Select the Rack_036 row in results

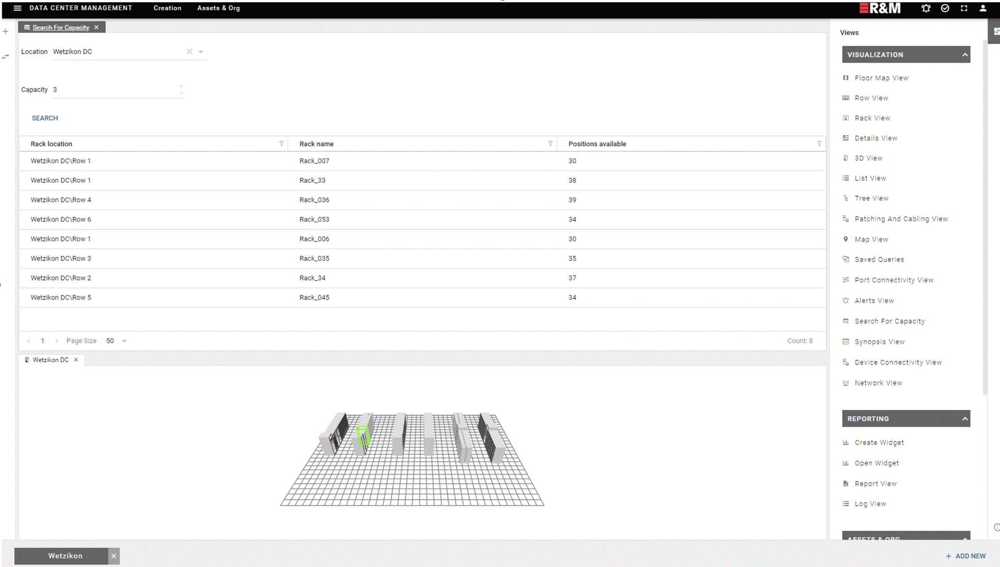tap(314, 200)
